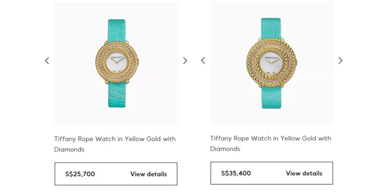Image resolution: width=388 pixels, height=194 pixels.
Task: Show previous image of the S$35,400 watch
Action: [203, 60]
